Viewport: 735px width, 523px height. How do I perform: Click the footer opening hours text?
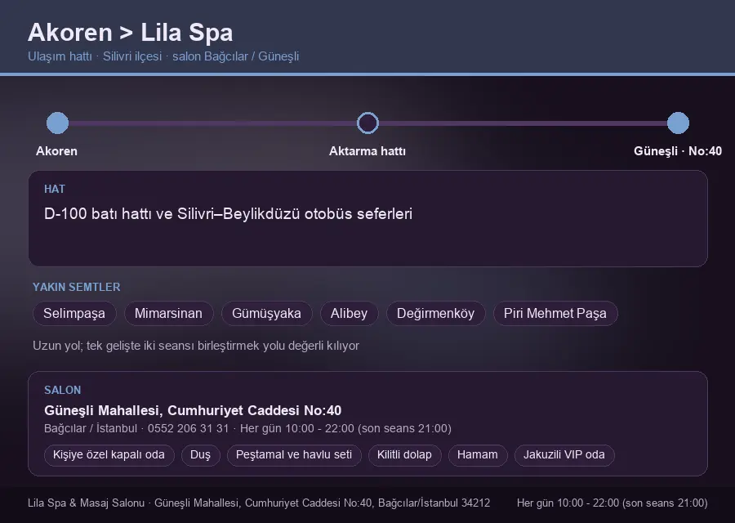click(x=612, y=503)
